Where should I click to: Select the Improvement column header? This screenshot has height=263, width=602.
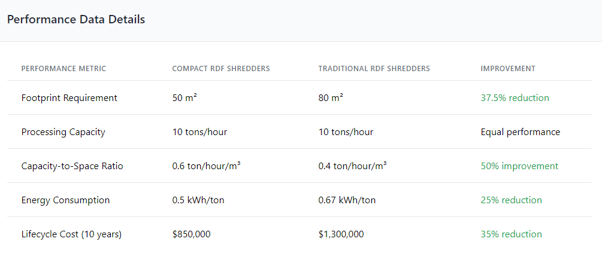[508, 69]
